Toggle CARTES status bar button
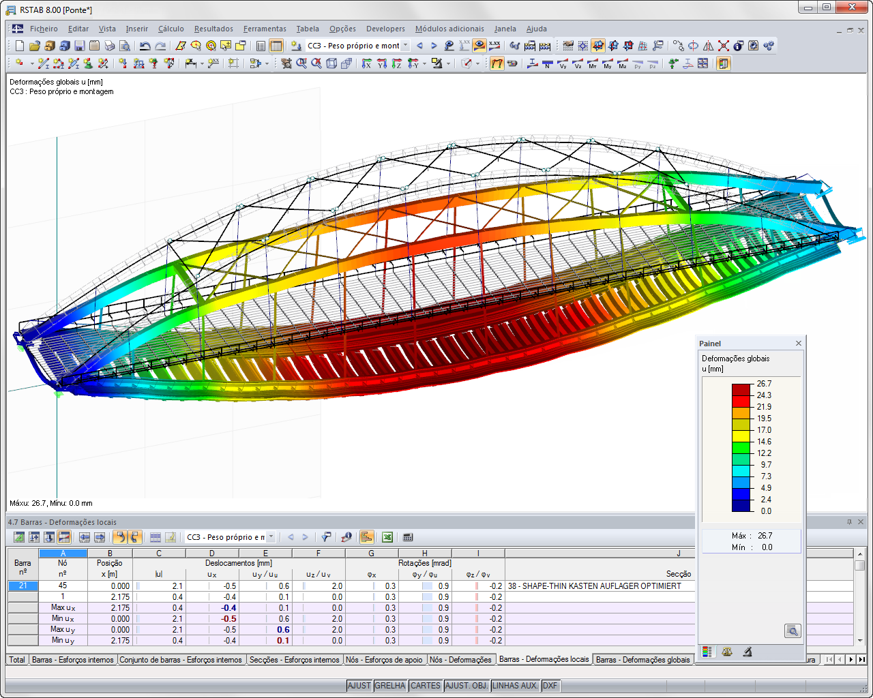The width and height of the screenshot is (873, 698). [x=426, y=686]
